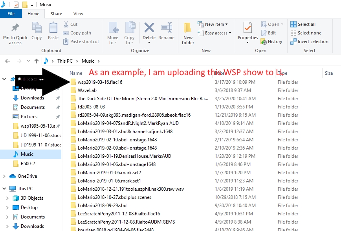
Task: Go up one level with the up arrow
Action: pos(36,61)
